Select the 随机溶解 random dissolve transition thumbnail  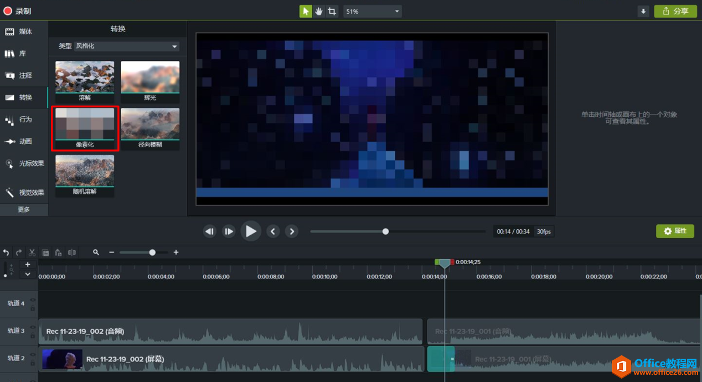pos(85,175)
